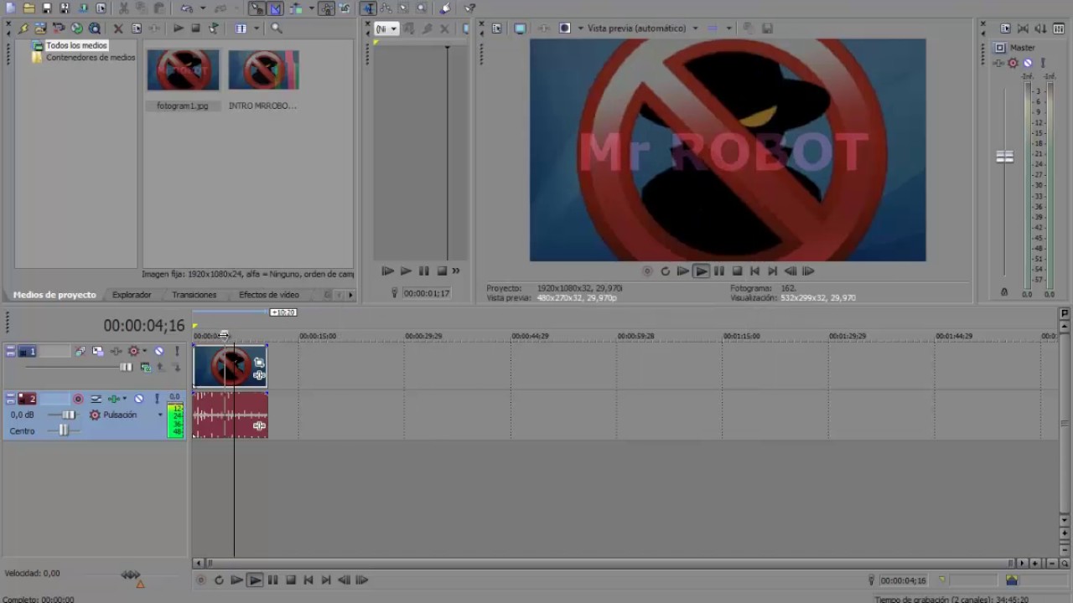Image resolution: width=1073 pixels, height=603 pixels.
Task: Open 'Vista previa (automático)' quality dropdown
Action: pos(695,28)
